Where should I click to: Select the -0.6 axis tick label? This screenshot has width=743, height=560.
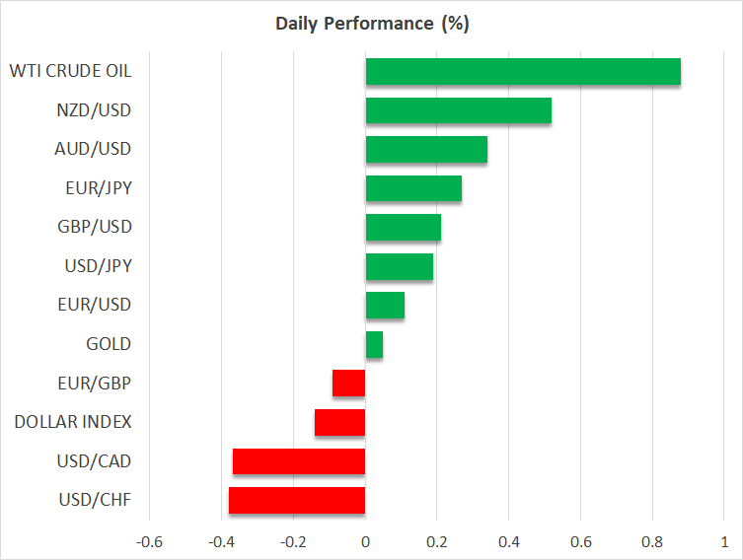pyautogui.click(x=149, y=541)
